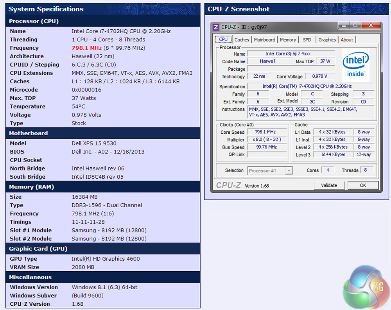Open the About tab
391x310 pixels.
coord(347,39)
